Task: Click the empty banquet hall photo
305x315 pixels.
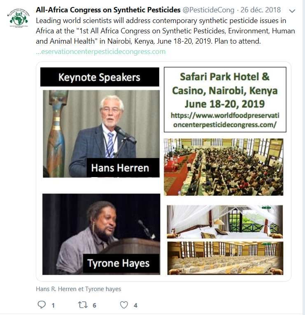Action: (x=225, y=258)
